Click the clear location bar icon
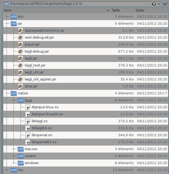 coord(154,4)
